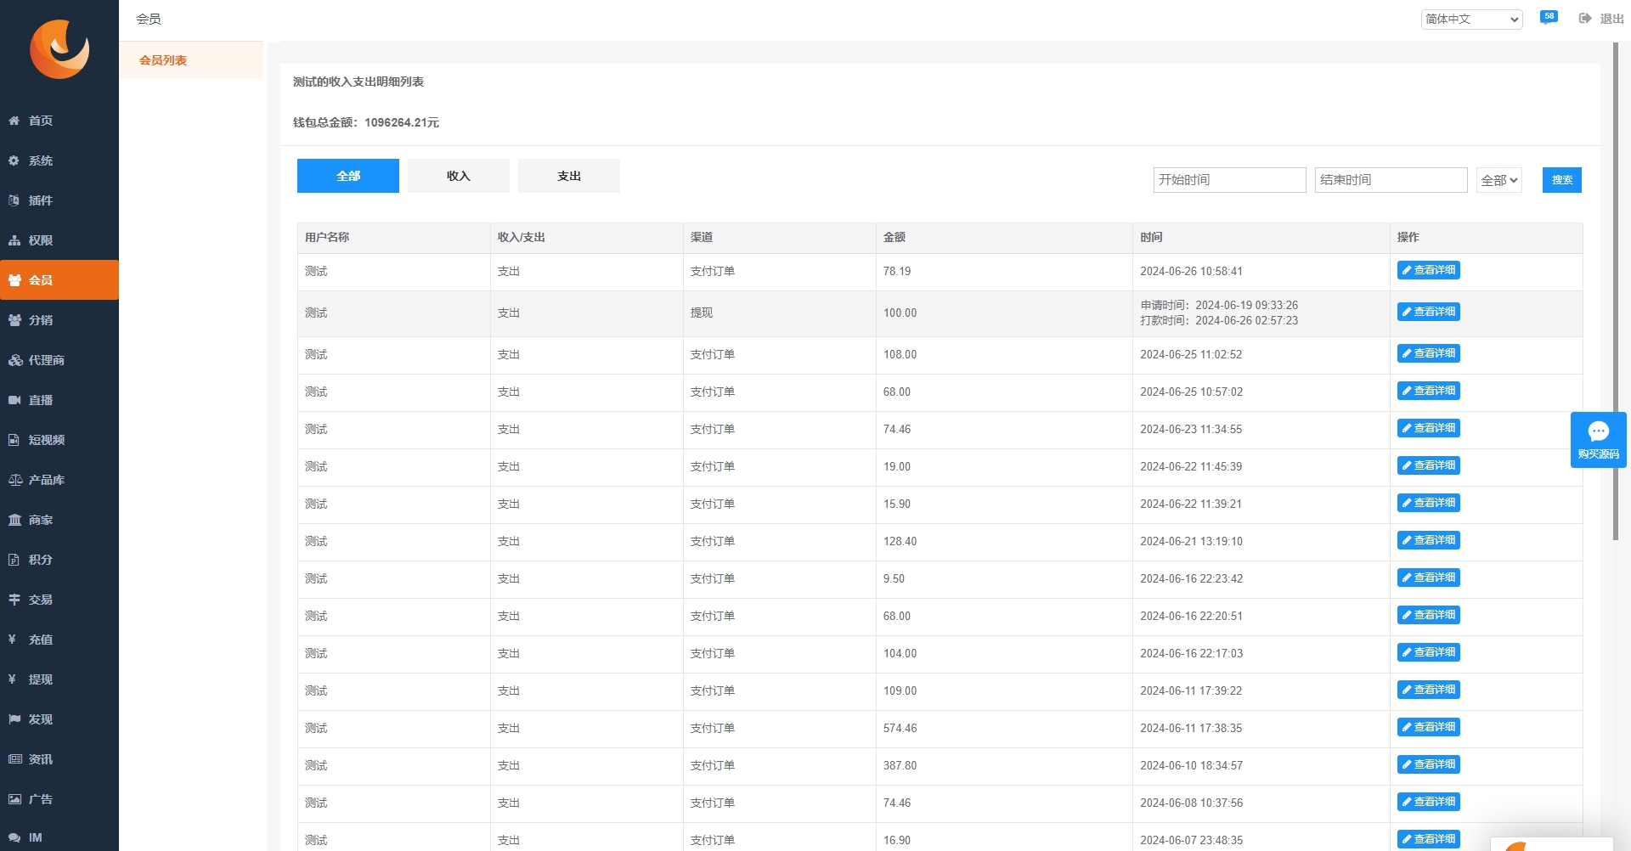Open the 交易 transactions sidebar icon

pos(14,600)
